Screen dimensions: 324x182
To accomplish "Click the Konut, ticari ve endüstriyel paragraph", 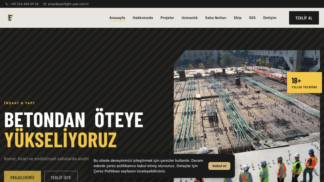I will pos(46,159).
